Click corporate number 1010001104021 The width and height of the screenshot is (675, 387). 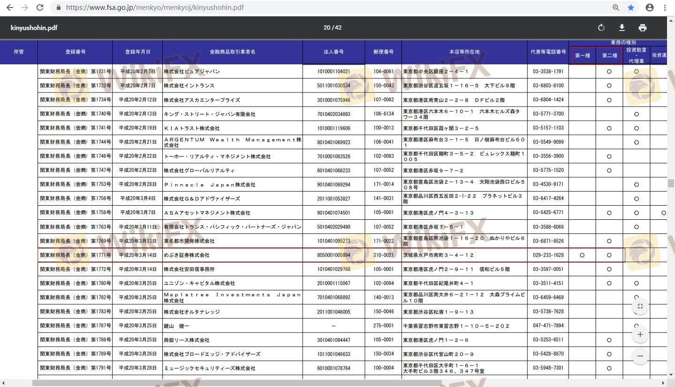[x=334, y=71]
